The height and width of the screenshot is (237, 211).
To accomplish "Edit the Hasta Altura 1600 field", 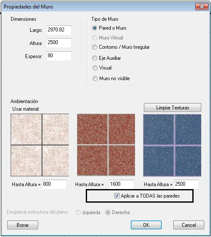I will point(121,184).
